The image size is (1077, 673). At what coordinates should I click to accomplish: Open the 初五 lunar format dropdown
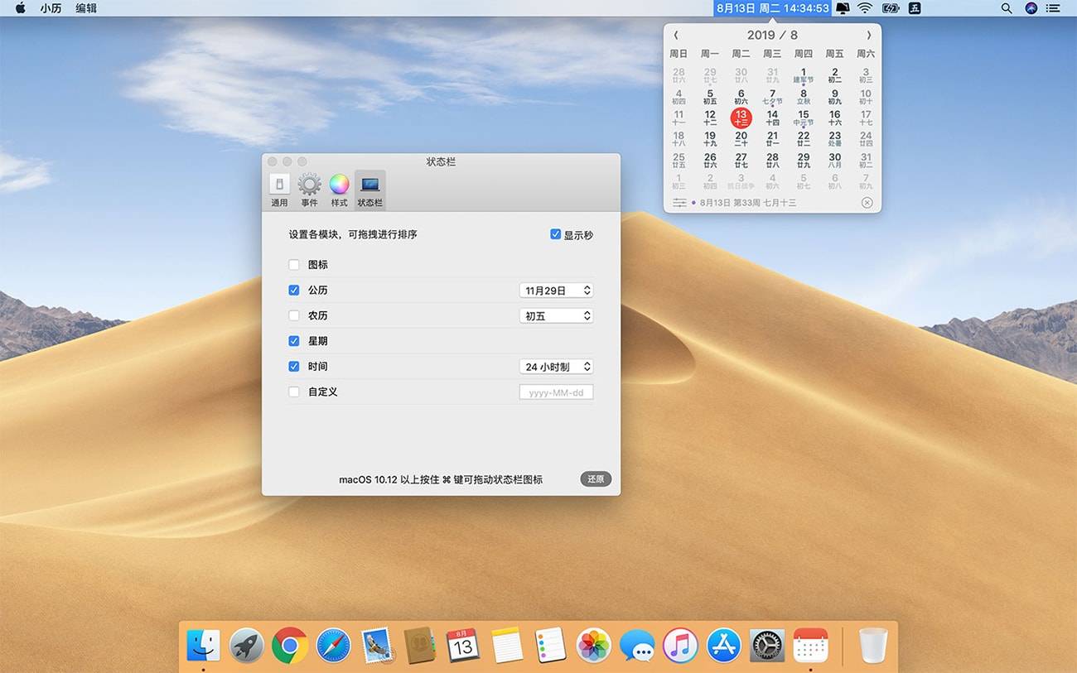(x=556, y=315)
